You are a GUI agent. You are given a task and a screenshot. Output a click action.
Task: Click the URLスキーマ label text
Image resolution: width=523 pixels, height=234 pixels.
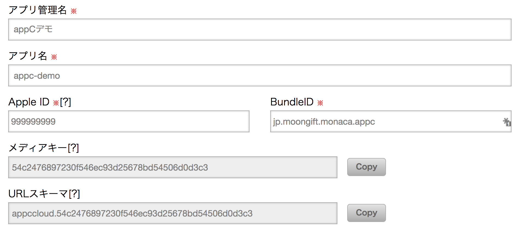tap(38, 194)
